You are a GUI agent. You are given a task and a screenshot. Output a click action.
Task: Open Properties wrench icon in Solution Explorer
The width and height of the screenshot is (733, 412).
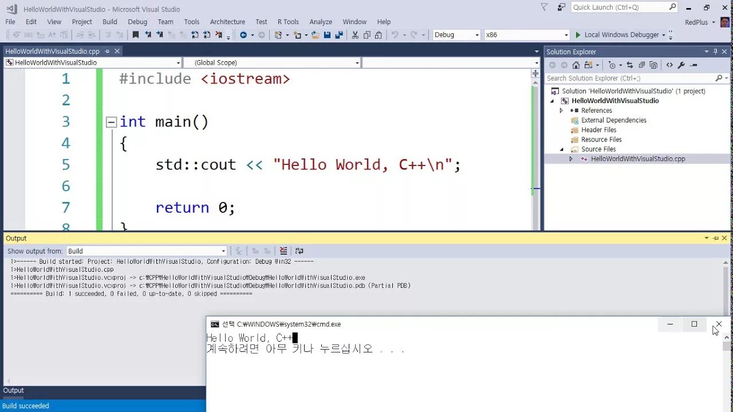pos(681,65)
